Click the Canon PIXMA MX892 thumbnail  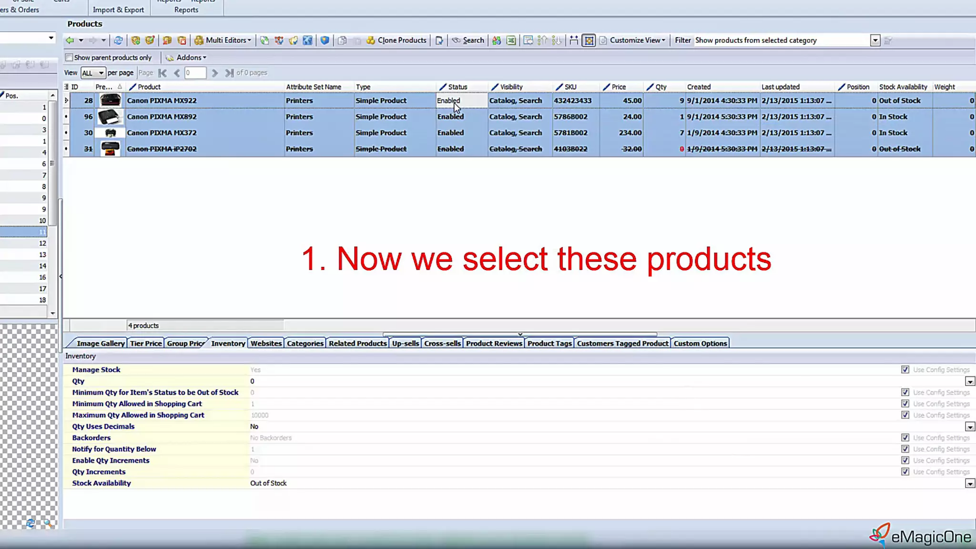coord(110,117)
